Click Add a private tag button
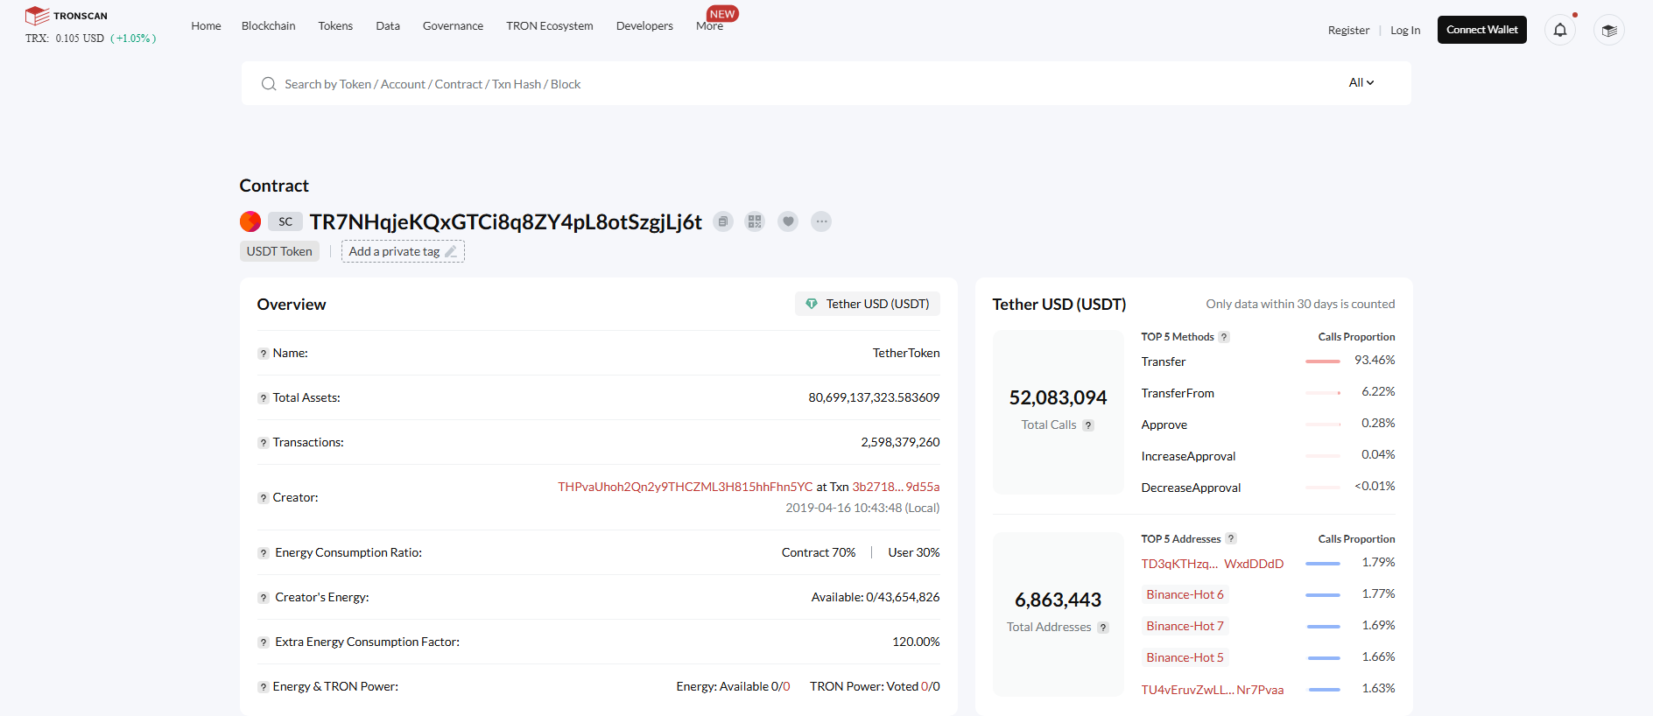 coord(403,251)
